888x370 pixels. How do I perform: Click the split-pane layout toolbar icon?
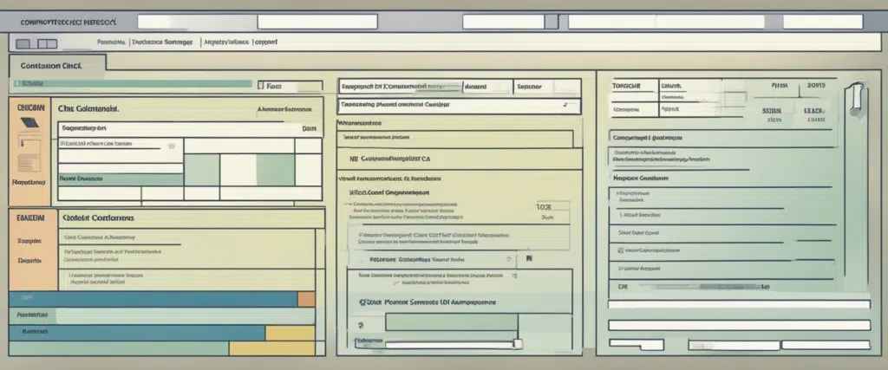click(x=47, y=43)
